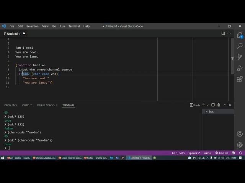This screenshot has width=245, height=183.
Task: Start Go Live server
Action: (x=222, y=153)
